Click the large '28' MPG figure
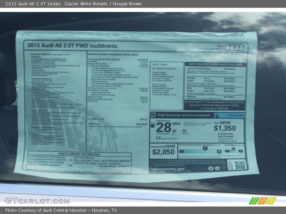 click(x=164, y=127)
